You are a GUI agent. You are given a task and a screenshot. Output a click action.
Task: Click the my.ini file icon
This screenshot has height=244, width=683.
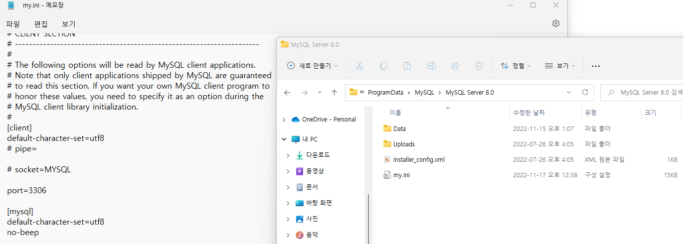point(387,175)
